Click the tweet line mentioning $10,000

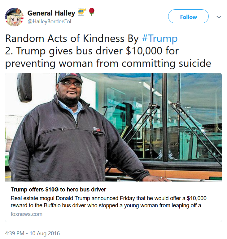click(x=92, y=51)
